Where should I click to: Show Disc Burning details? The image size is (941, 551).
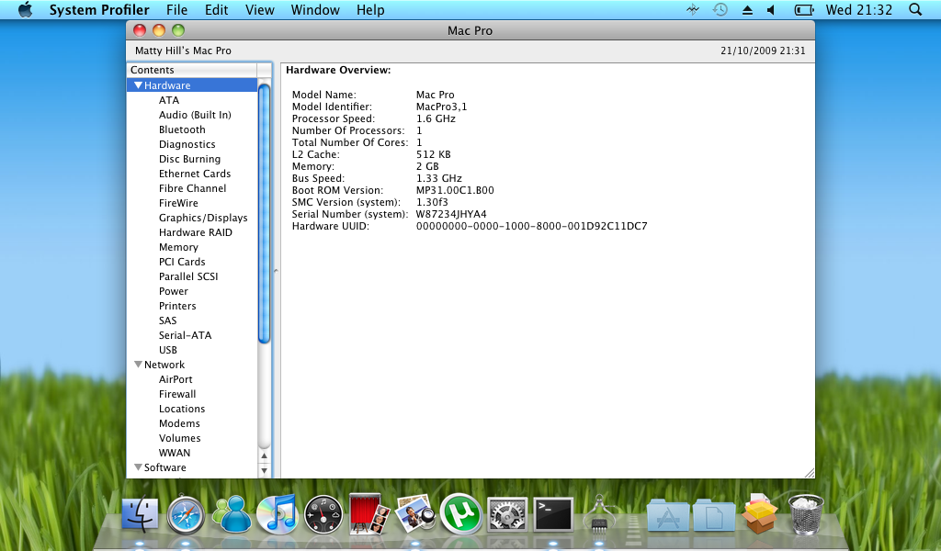[x=189, y=159]
